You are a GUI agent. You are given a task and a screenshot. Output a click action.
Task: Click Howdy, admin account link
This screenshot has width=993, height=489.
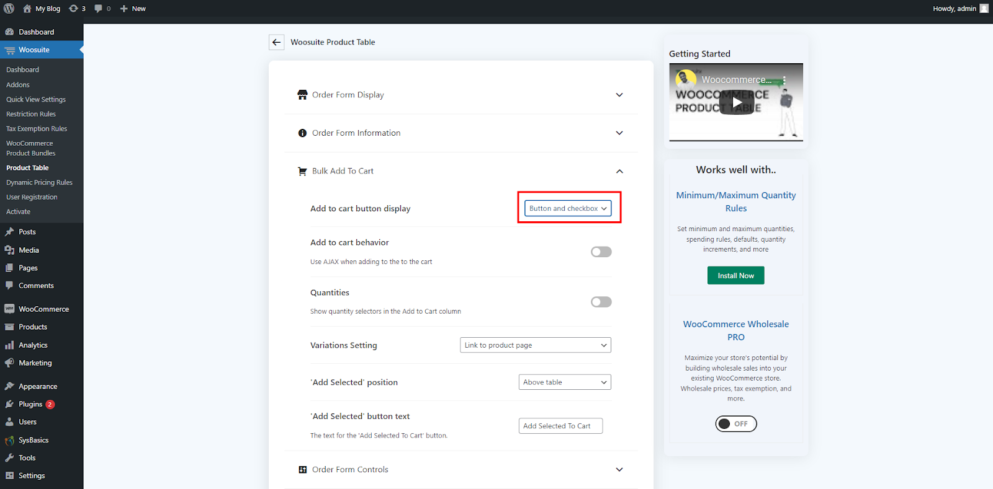coord(955,9)
